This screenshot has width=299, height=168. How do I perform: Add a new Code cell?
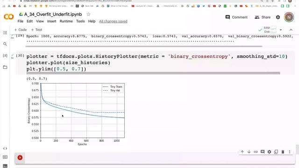[21, 30]
